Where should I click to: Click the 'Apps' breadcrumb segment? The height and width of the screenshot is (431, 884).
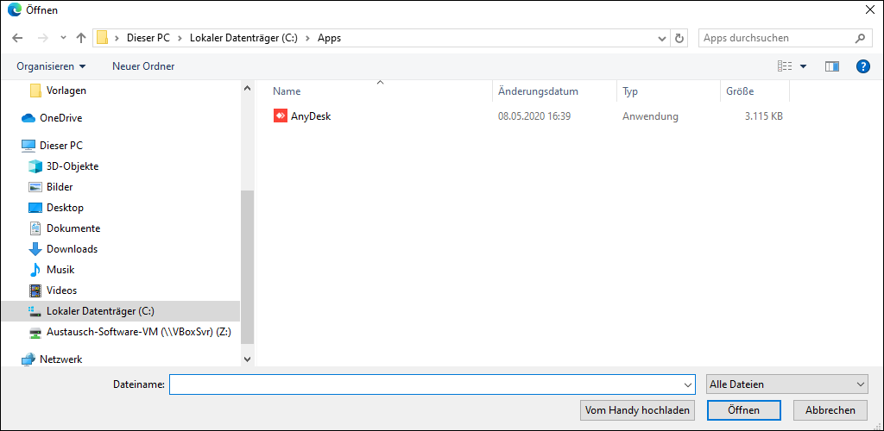coord(329,38)
